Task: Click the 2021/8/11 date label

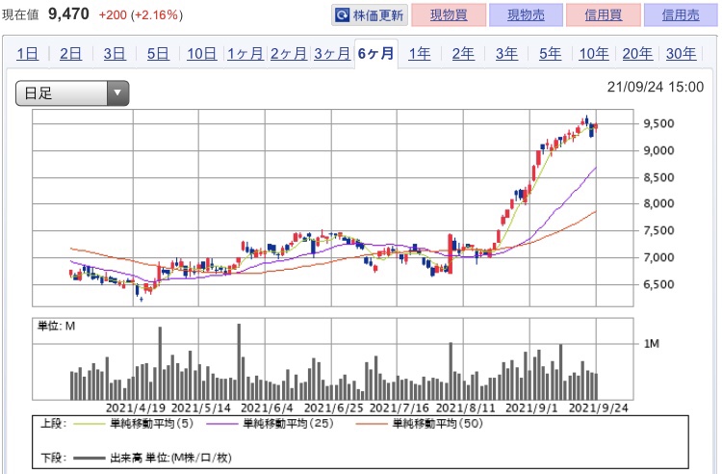Action: [466, 408]
